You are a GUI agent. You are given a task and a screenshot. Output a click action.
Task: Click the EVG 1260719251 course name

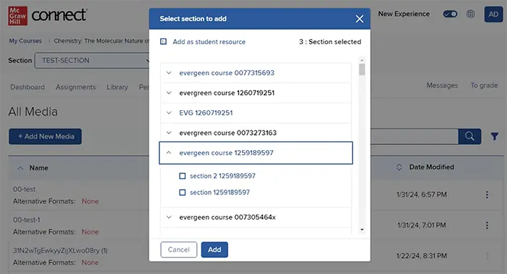tap(206, 112)
